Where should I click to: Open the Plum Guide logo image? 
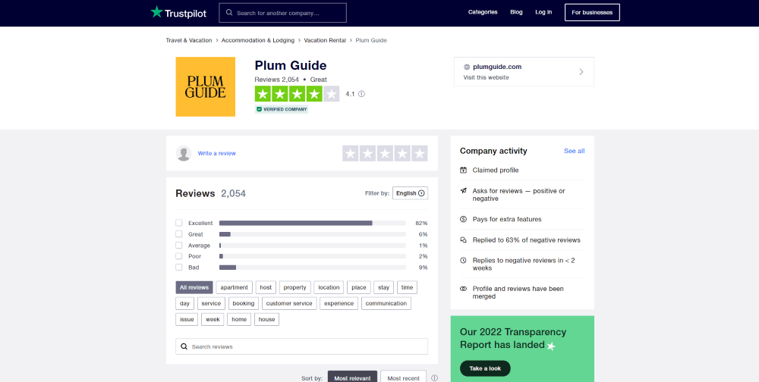[x=205, y=86]
